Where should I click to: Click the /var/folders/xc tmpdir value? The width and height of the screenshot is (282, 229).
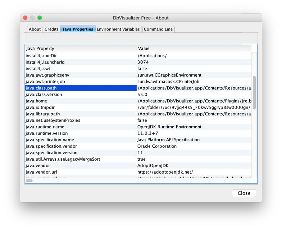point(194,107)
